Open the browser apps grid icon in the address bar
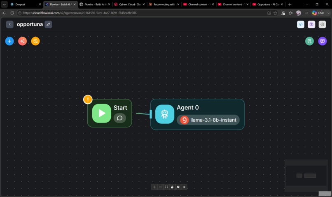The image size is (332, 197). [269, 13]
